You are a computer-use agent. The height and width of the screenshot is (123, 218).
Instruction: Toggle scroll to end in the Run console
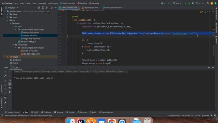[10, 84]
